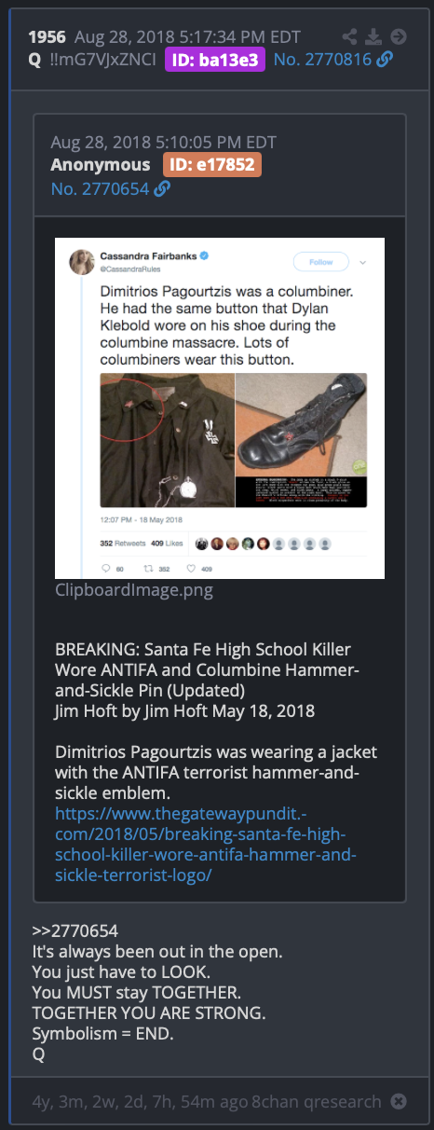The image size is (434, 1130).
Task: Click the X-circle icon in the footer
Action: click(x=398, y=1102)
